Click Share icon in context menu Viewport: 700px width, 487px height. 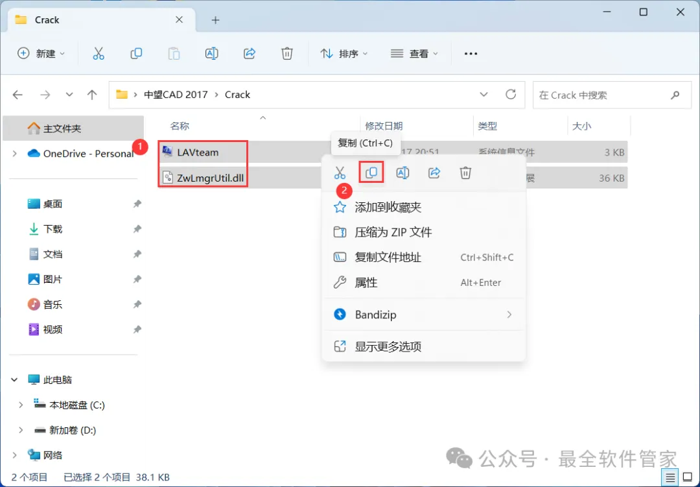point(434,173)
